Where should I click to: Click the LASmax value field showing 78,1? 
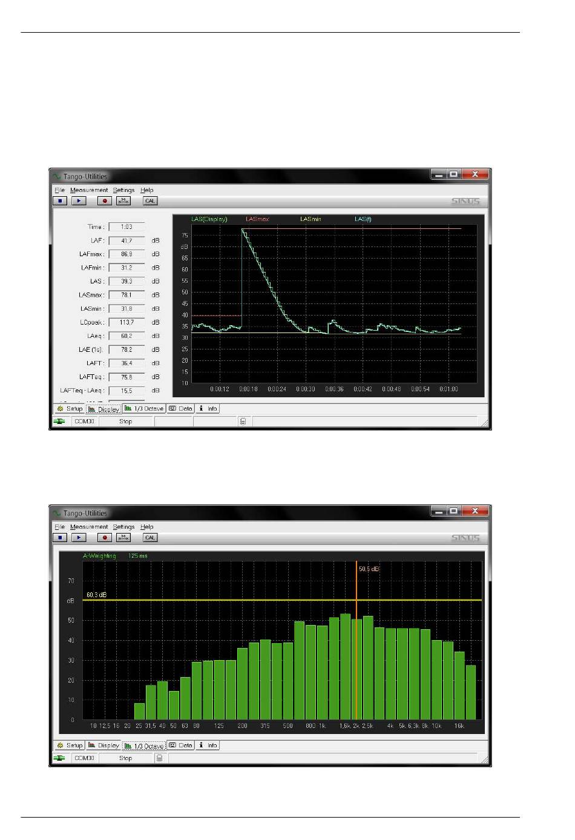click(x=126, y=295)
